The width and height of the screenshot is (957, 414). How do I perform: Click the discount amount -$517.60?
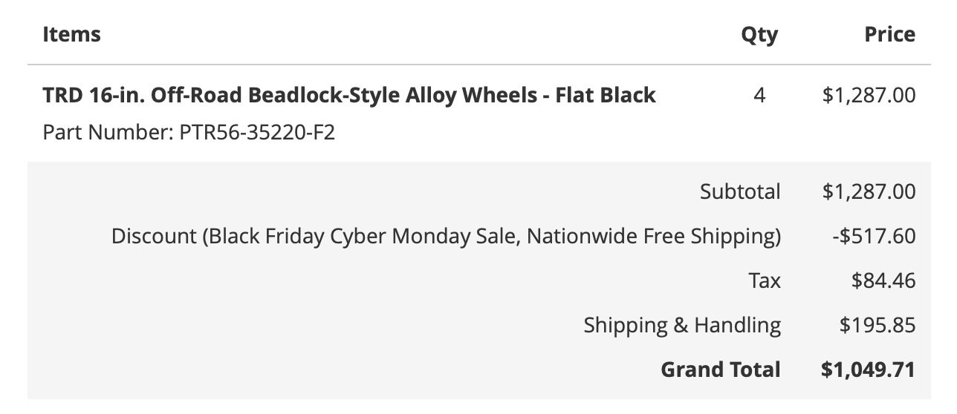(x=874, y=236)
